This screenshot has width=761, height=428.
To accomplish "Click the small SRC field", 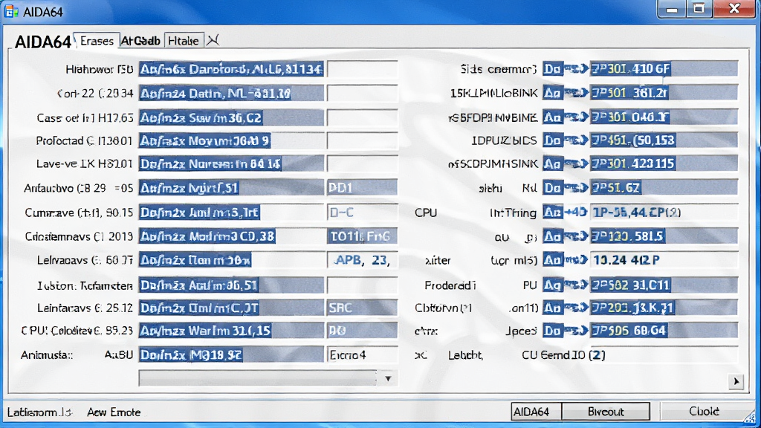I will pyautogui.click(x=363, y=308).
